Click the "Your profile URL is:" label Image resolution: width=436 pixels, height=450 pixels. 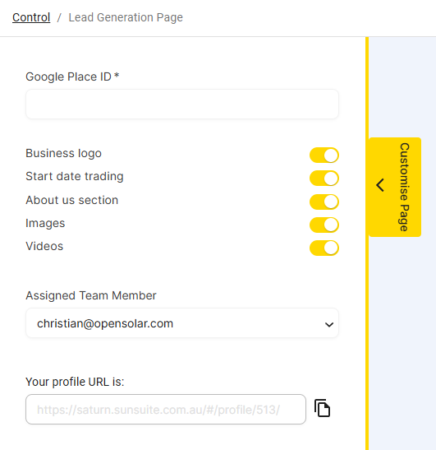[75, 382]
